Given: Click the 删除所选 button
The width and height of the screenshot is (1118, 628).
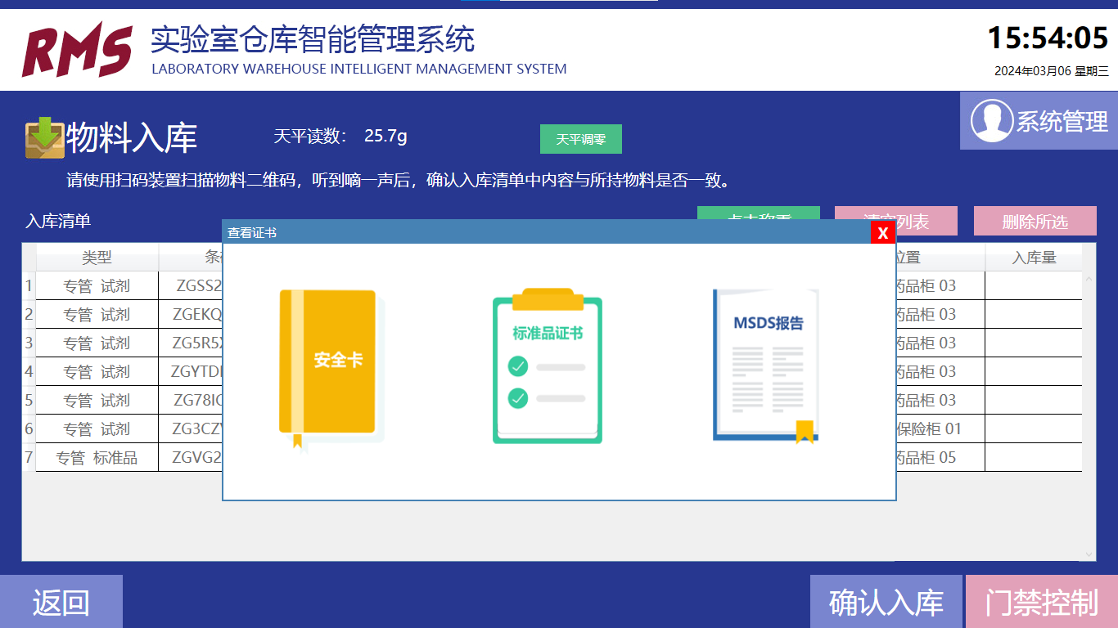Looking at the screenshot, I should (1035, 222).
